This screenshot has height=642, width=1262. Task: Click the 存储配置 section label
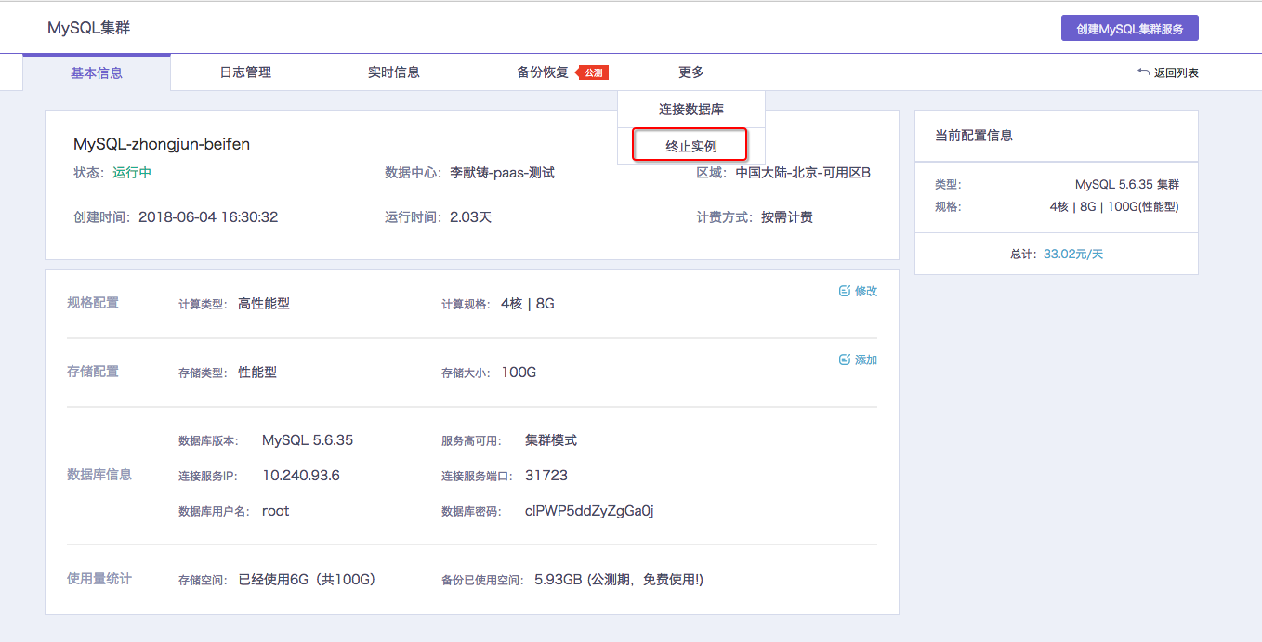[x=93, y=372]
